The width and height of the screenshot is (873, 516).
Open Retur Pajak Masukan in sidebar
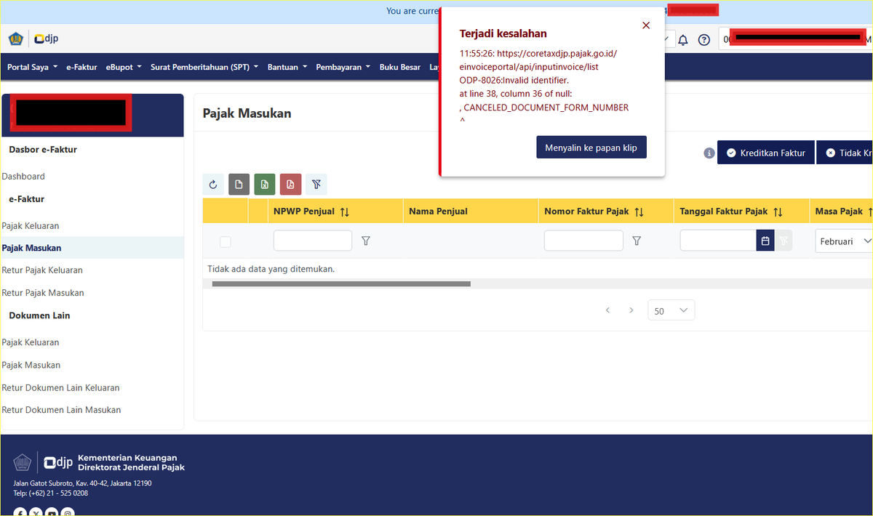pyautogui.click(x=43, y=293)
